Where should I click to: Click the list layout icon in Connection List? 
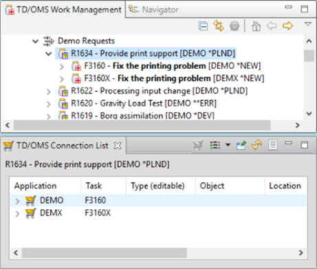[215, 145]
